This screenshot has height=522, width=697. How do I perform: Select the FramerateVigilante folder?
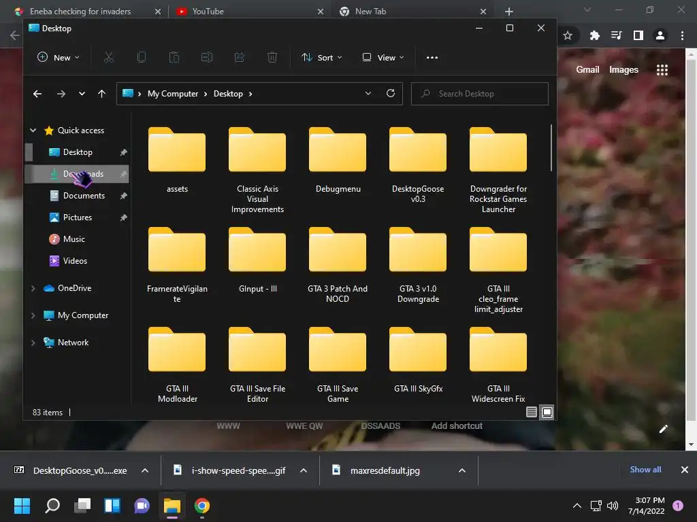point(177,265)
